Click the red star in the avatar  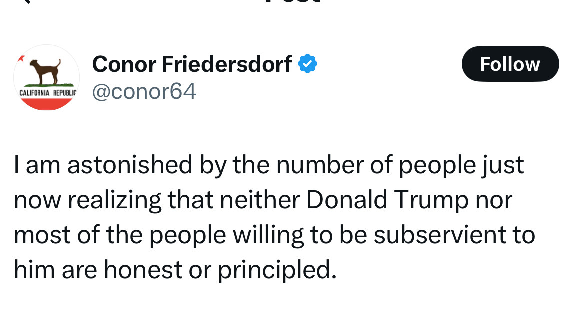tap(21, 58)
